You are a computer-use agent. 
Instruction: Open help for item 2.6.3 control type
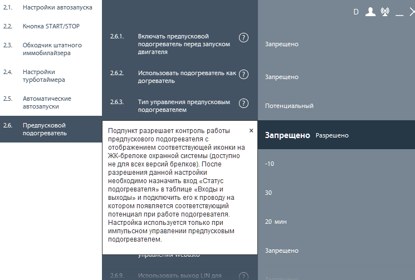pyautogui.click(x=243, y=103)
